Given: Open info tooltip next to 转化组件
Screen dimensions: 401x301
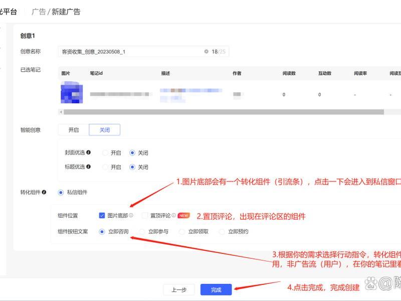Looking at the screenshot, I should tap(44, 192).
